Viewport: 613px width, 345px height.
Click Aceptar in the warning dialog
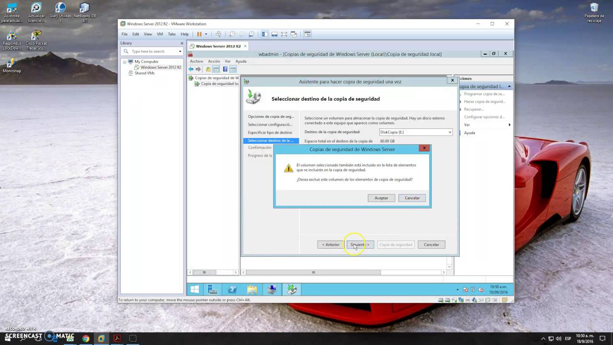381,198
